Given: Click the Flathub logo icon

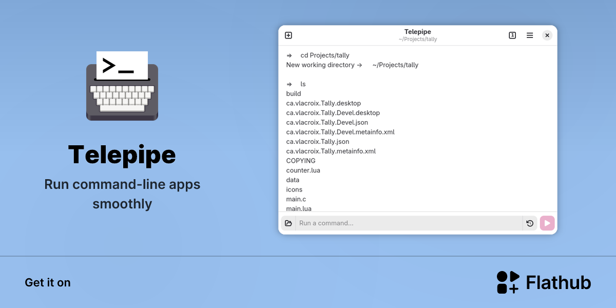Looking at the screenshot, I should pyautogui.click(x=508, y=282).
